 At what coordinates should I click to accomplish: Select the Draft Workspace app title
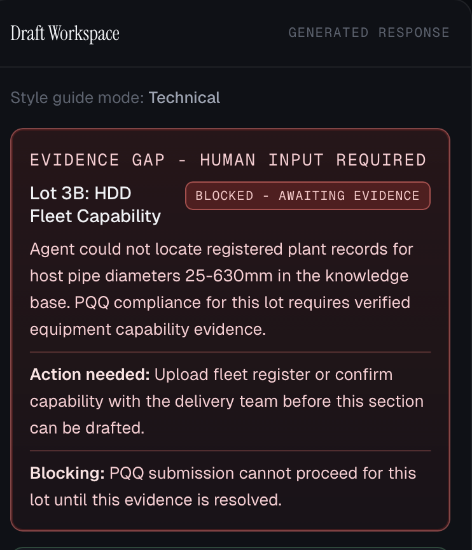click(64, 32)
